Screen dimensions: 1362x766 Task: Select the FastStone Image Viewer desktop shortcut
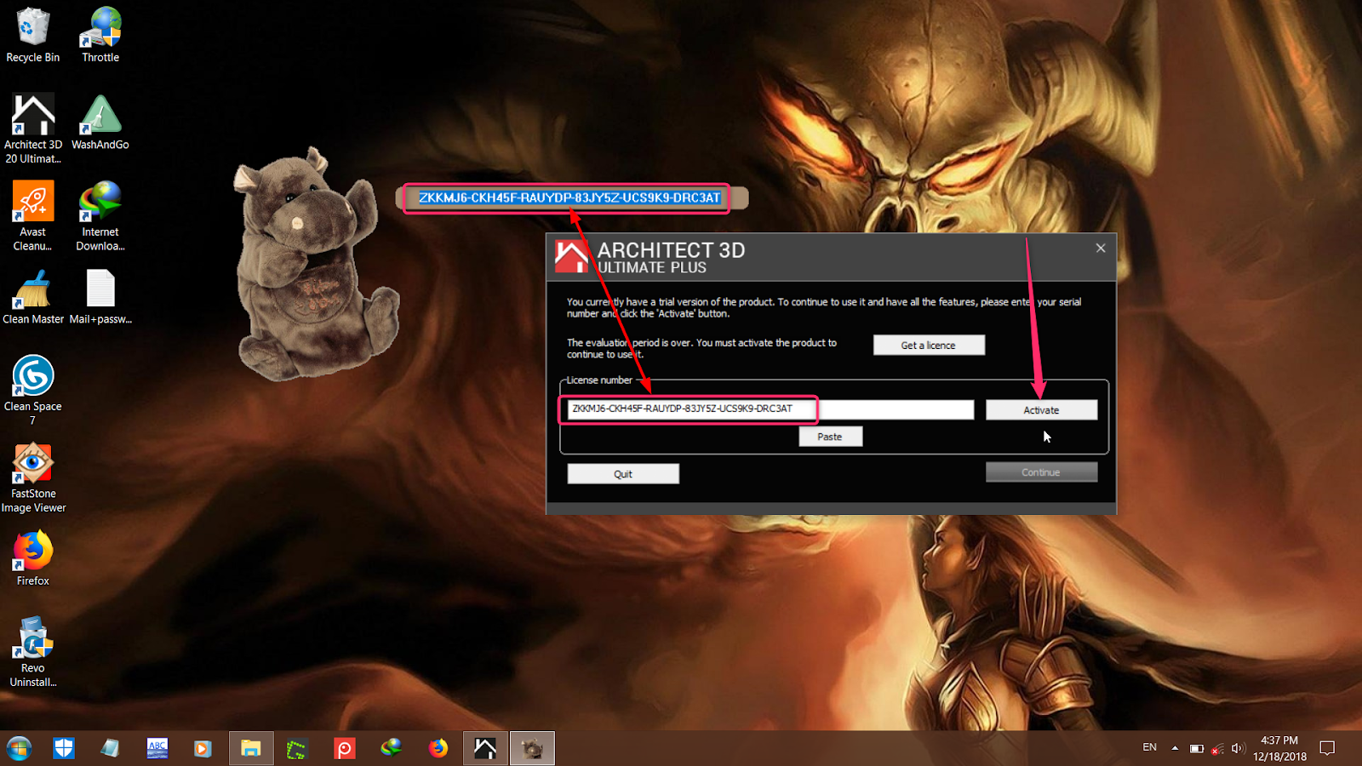tap(32, 477)
